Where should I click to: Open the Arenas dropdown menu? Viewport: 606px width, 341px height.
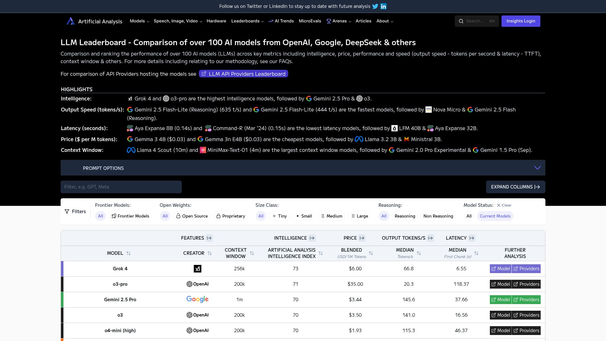(339, 21)
